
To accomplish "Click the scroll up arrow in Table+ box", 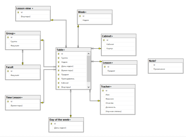I will 88,54.
